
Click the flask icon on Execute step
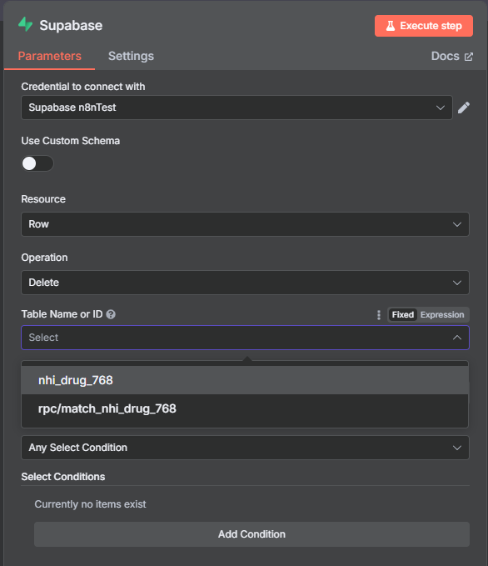point(391,26)
